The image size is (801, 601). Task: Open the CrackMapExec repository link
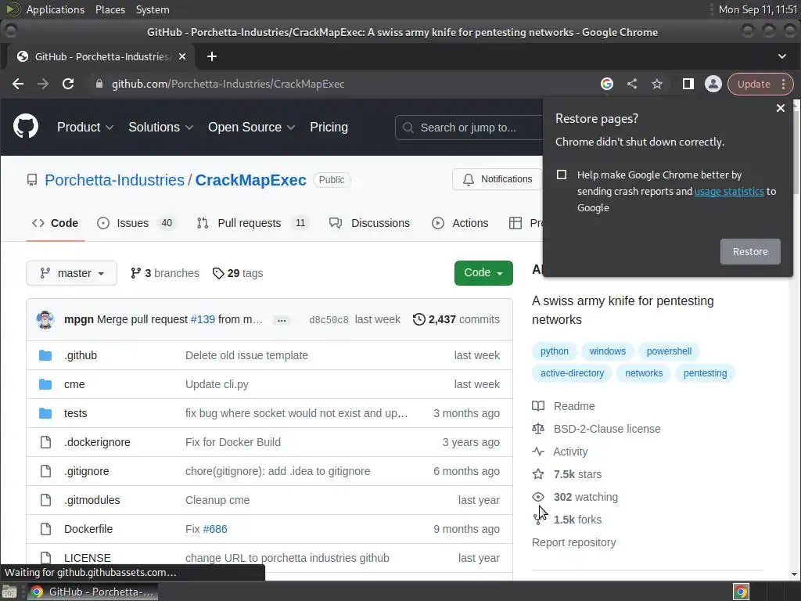tap(251, 180)
